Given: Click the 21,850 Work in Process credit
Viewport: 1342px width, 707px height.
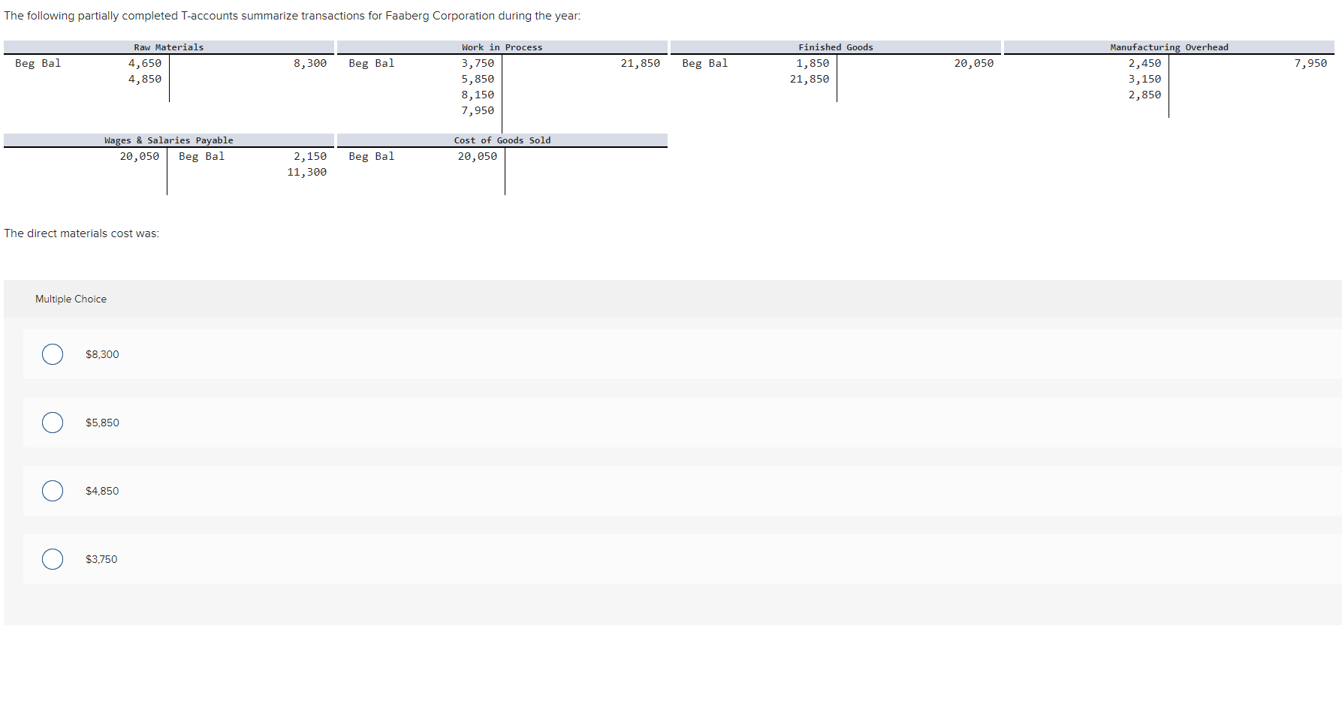Looking at the screenshot, I should pyautogui.click(x=641, y=63).
